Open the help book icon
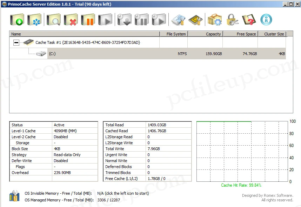The image size is (301, 207). point(249,20)
